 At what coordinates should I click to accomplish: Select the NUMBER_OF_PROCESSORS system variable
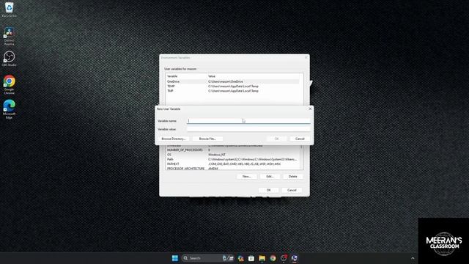pos(233,150)
